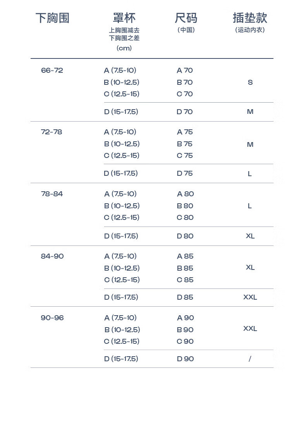Screen dimensions: 306x424
Task: Select the 84-90 underbust range
Action: coord(52,256)
